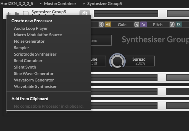Viewport: 189px width, 131px height.
Task: Click the Spread 200% value field
Action: click(140, 61)
